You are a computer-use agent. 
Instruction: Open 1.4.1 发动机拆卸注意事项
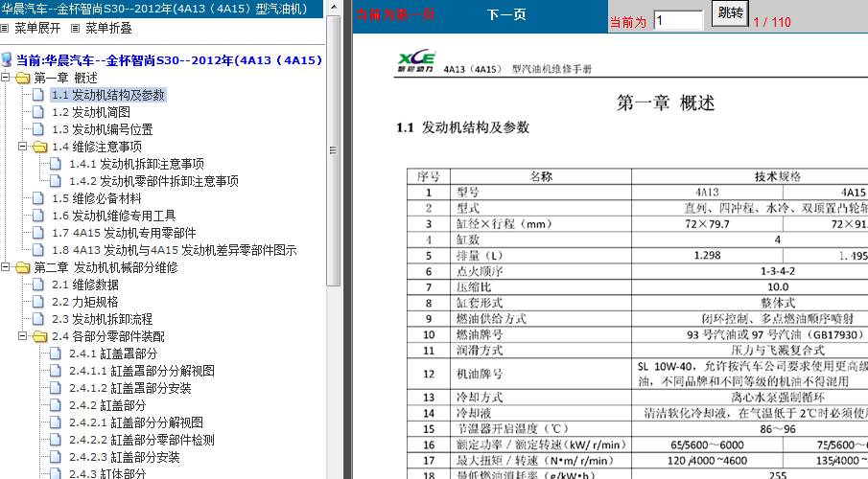tap(136, 164)
